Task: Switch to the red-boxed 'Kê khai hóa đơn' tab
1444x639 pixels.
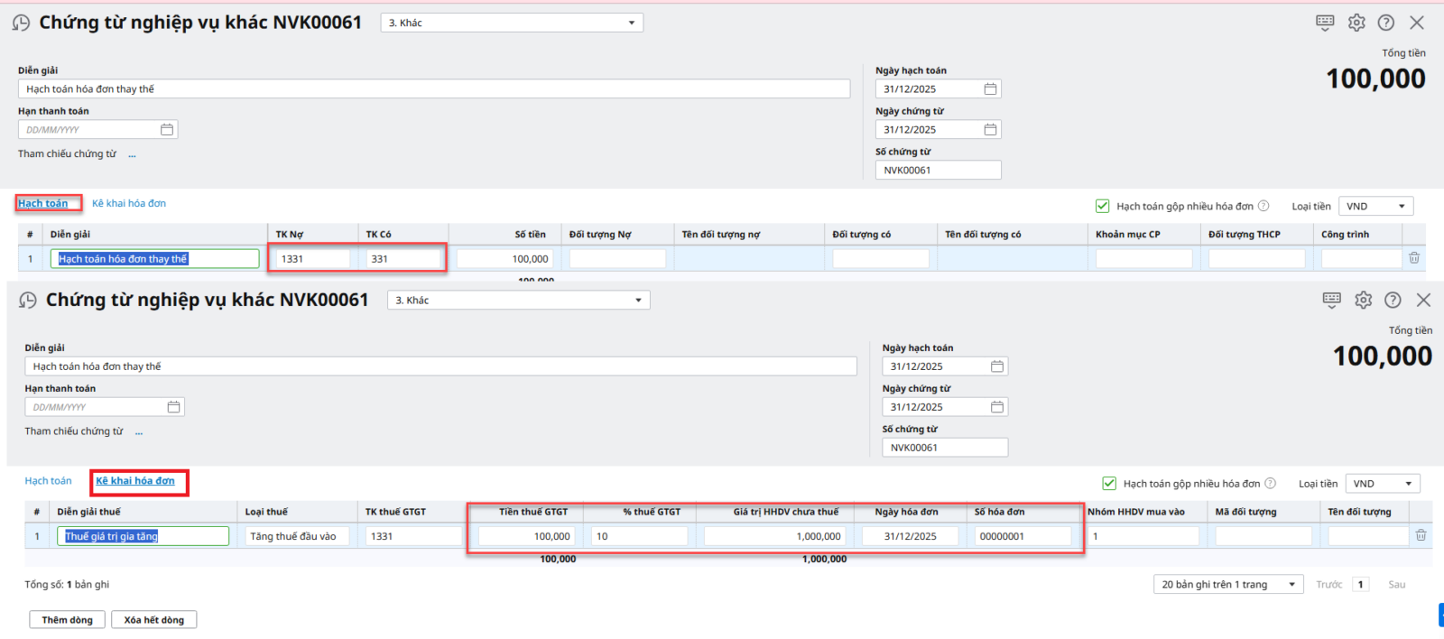Action: click(x=135, y=481)
